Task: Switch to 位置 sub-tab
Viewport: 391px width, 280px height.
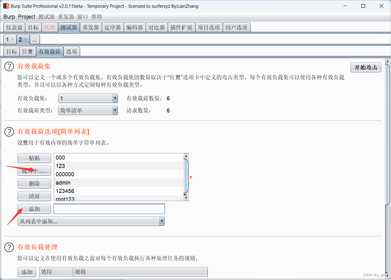Action: 28,51
